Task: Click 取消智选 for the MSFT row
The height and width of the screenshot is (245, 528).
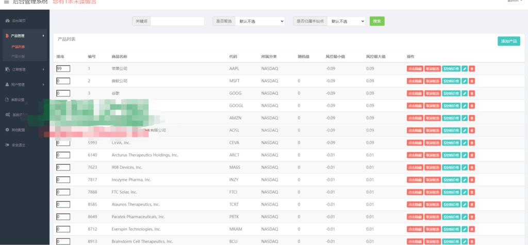Action: coord(433,81)
